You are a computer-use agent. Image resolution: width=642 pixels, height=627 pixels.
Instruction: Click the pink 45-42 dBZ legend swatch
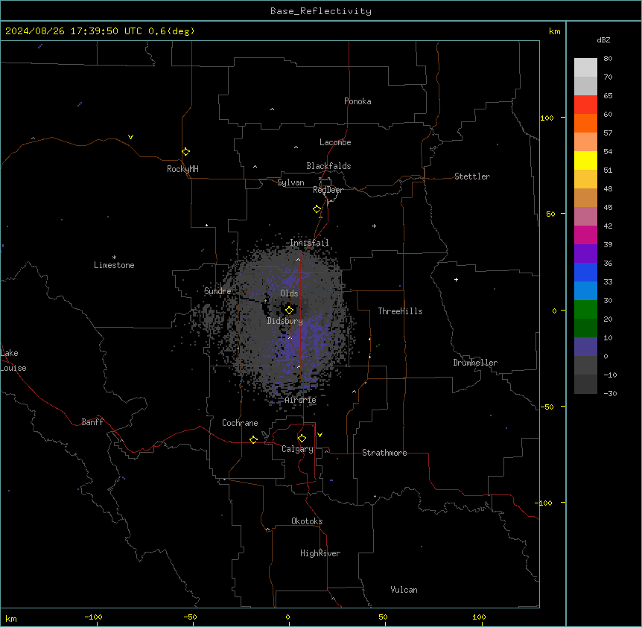pyautogui.click(x=585, y=216)
